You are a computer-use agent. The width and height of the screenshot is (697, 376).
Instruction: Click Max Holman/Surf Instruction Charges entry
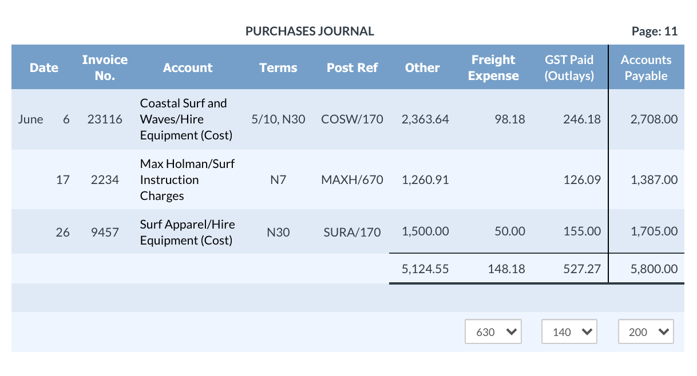[x=188, y=180]
